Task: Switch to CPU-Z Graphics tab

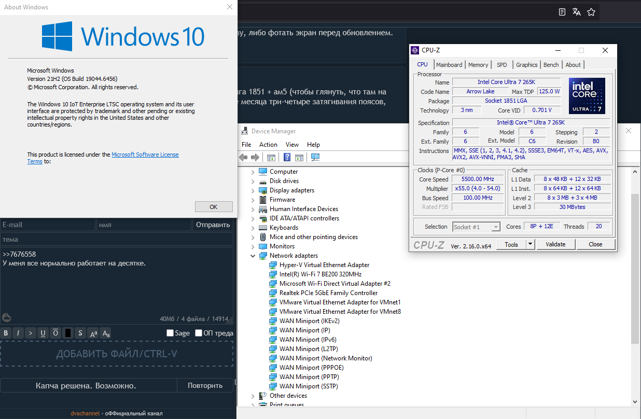Action: coord(527,65)
